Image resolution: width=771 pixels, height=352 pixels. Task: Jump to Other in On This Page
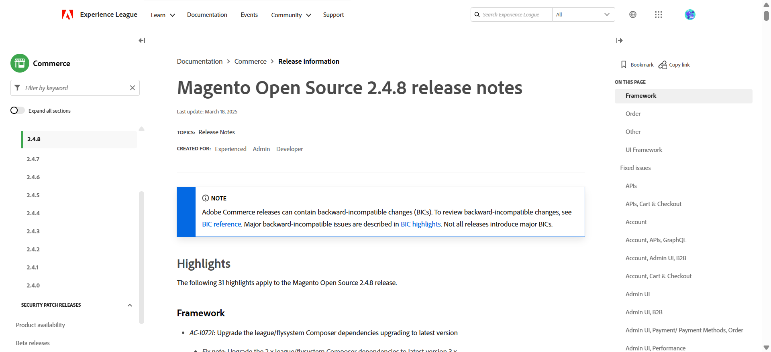point(633,132)
